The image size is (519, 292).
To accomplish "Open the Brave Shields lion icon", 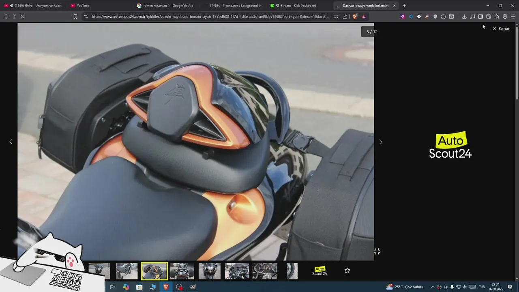I will (355, 17).
